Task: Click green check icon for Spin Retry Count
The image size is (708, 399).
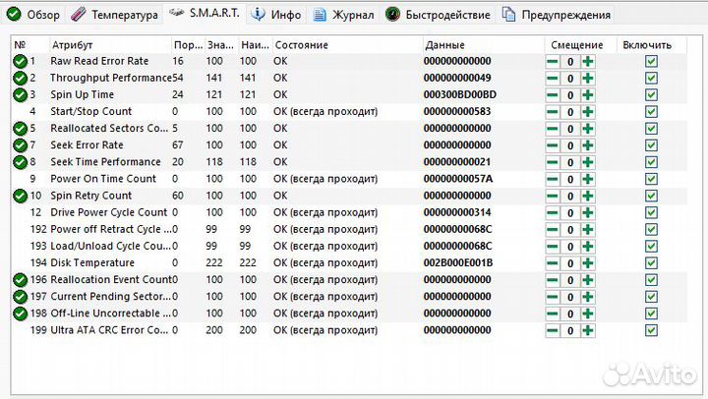Action: coord(21,196)
